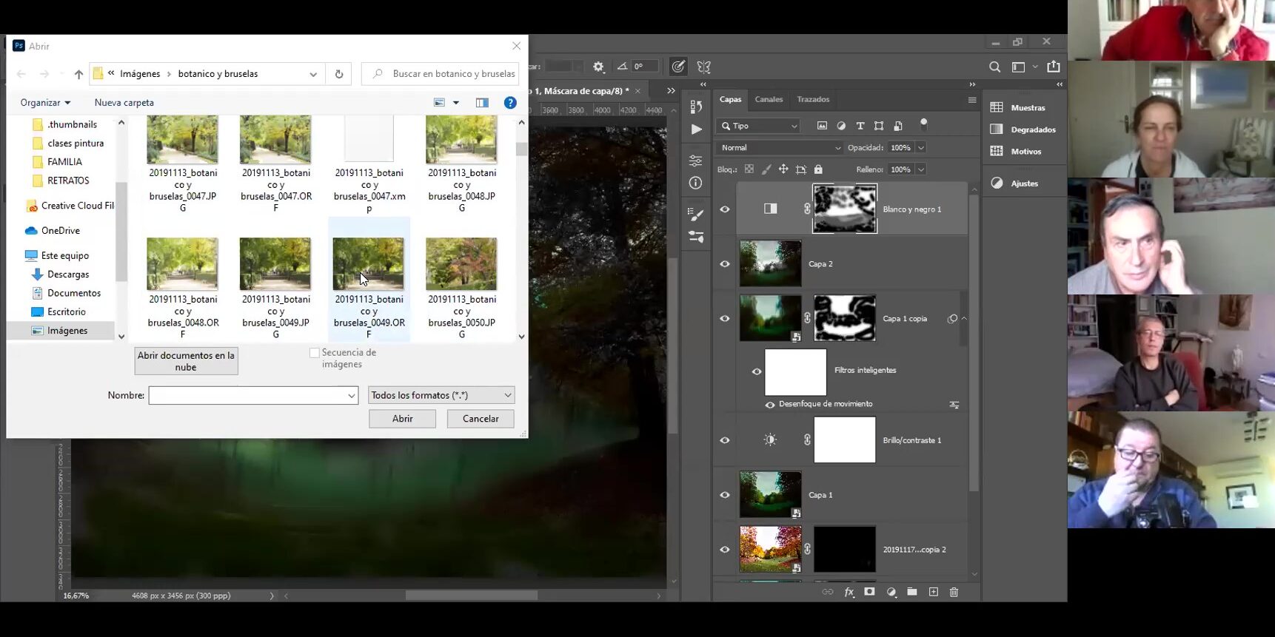Open the Info panel icon
1275x637 pixels.
click(696, 183)
